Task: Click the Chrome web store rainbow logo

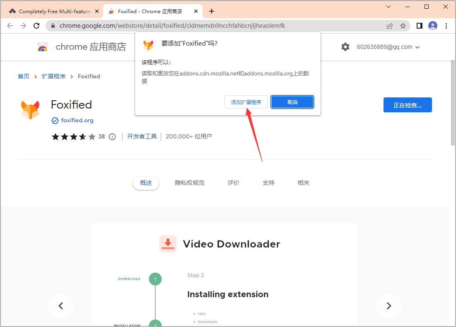Action: (x=43, y=47)
